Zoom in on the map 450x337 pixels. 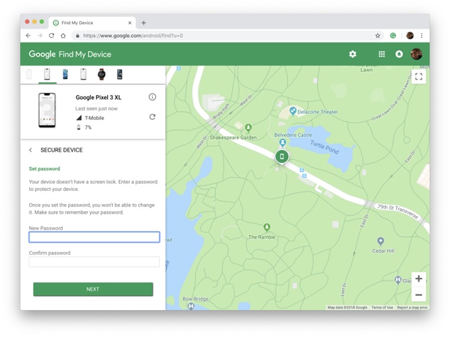click(419, 278)
